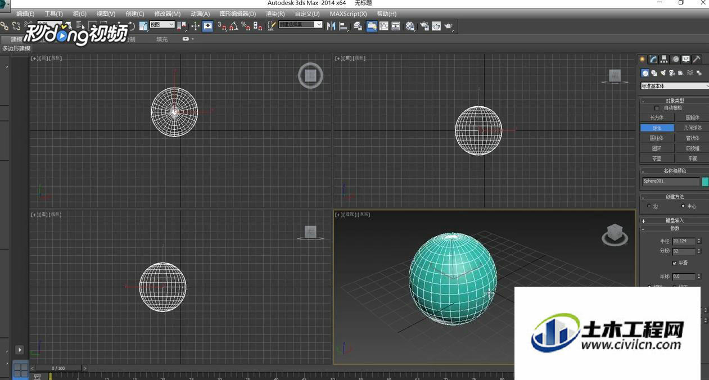Viewport: 709px width, 380px height.
Task: Open the 标准基本体 primitive type dropdown
Action: [675, 86]
